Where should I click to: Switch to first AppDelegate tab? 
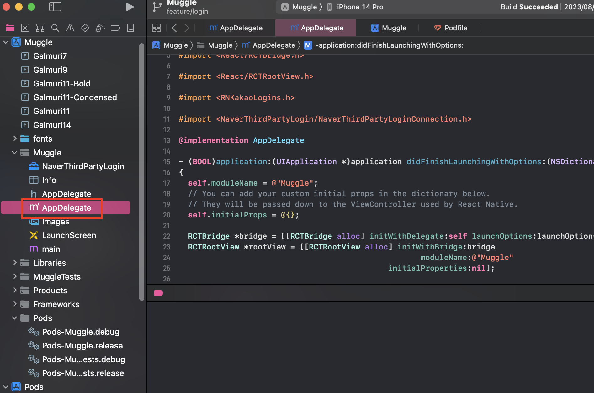236,28
